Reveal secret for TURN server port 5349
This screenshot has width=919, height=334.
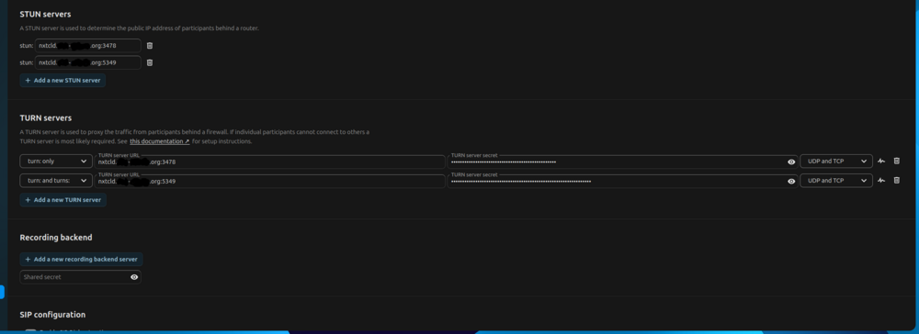tap(791, 182)
